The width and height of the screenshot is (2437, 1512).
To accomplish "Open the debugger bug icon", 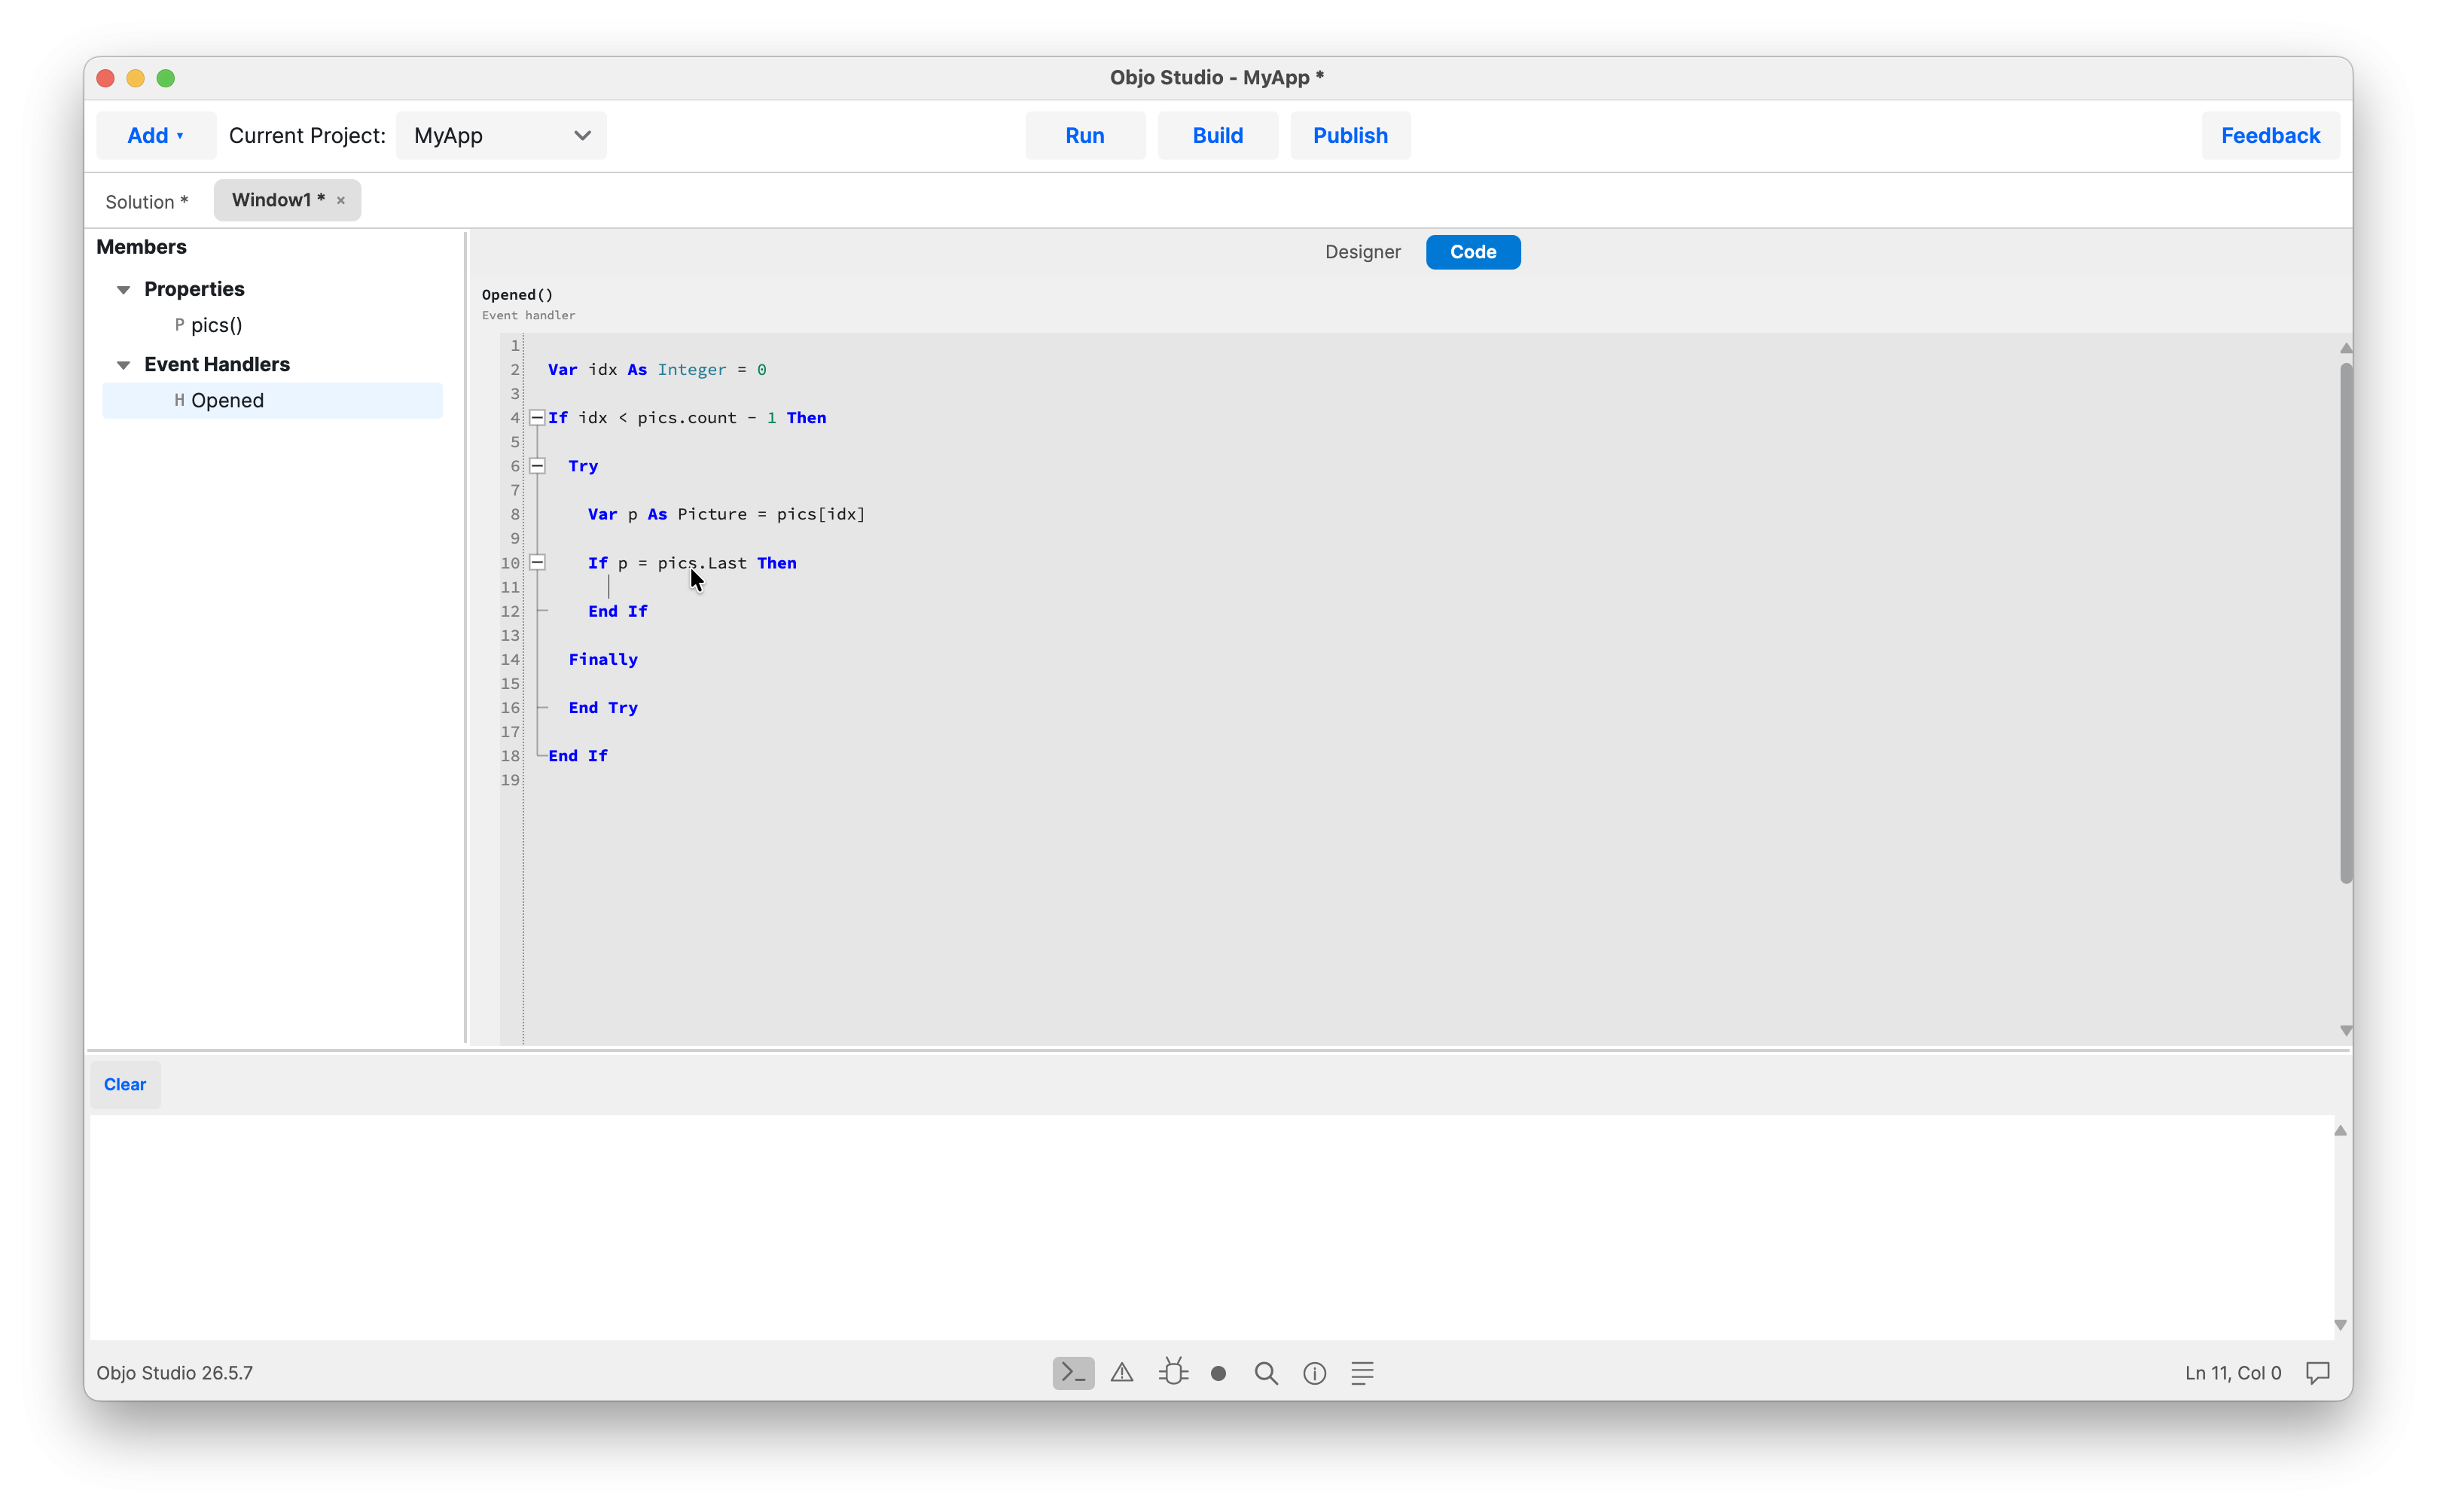I will coord(1173,1371).
